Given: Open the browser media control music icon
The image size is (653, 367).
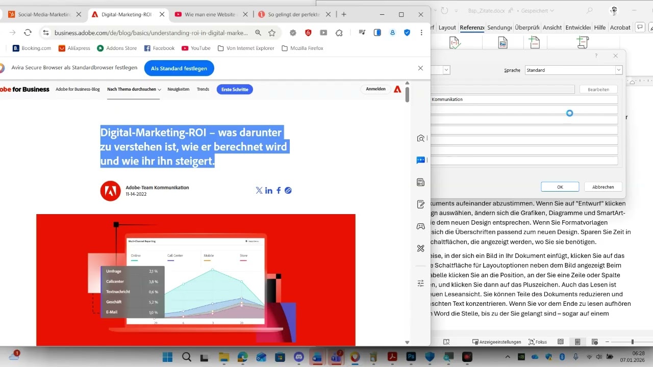Looking at the screenshot, I should click(362, 33).
